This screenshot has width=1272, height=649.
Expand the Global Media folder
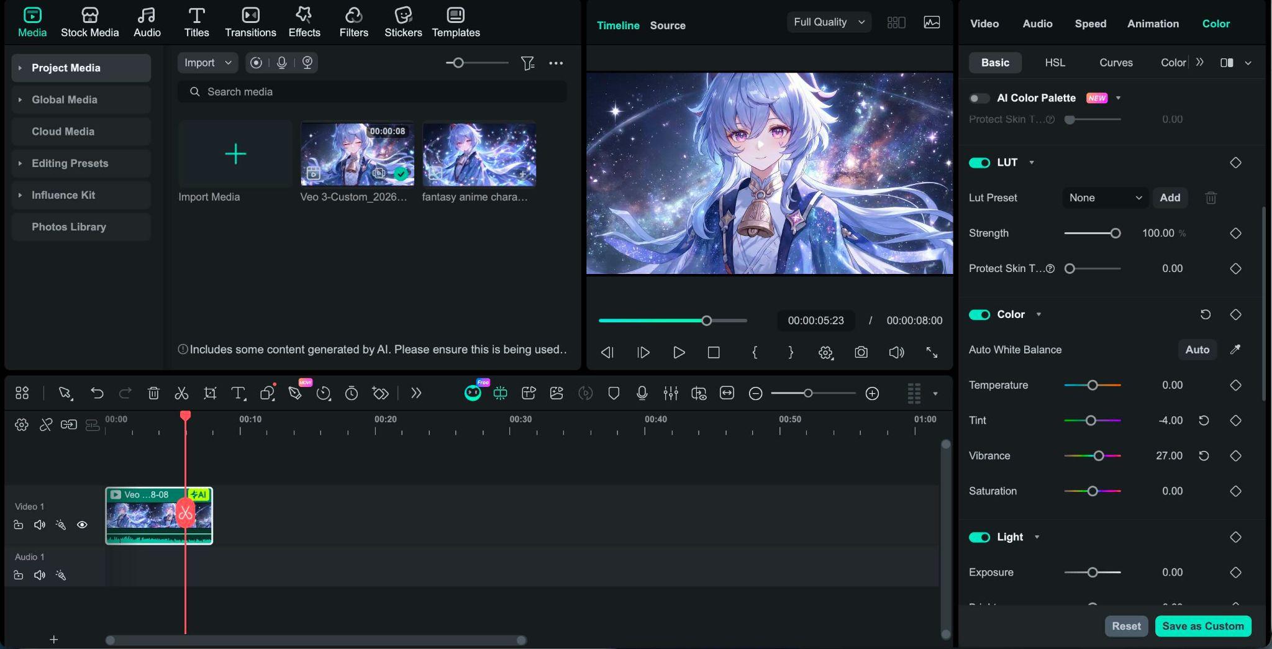(x=20, y=99)
